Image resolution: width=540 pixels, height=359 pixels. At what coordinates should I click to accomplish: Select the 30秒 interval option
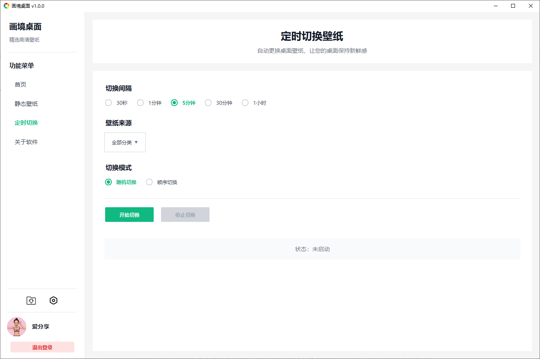(109, 103)
